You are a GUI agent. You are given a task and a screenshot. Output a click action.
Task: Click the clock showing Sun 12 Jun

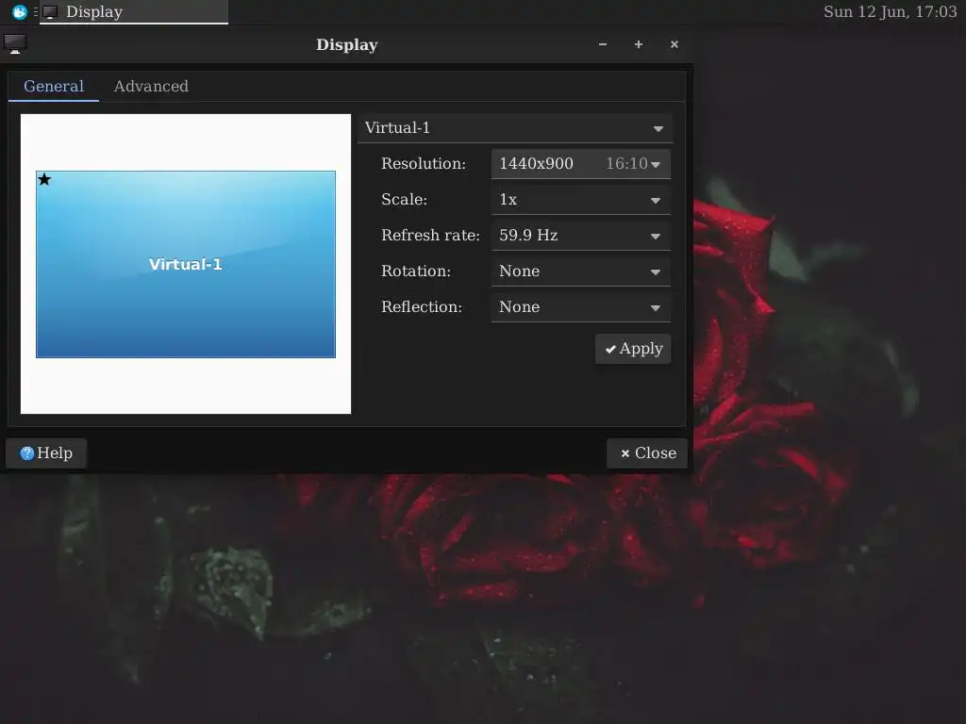click(x=890, y=11)
